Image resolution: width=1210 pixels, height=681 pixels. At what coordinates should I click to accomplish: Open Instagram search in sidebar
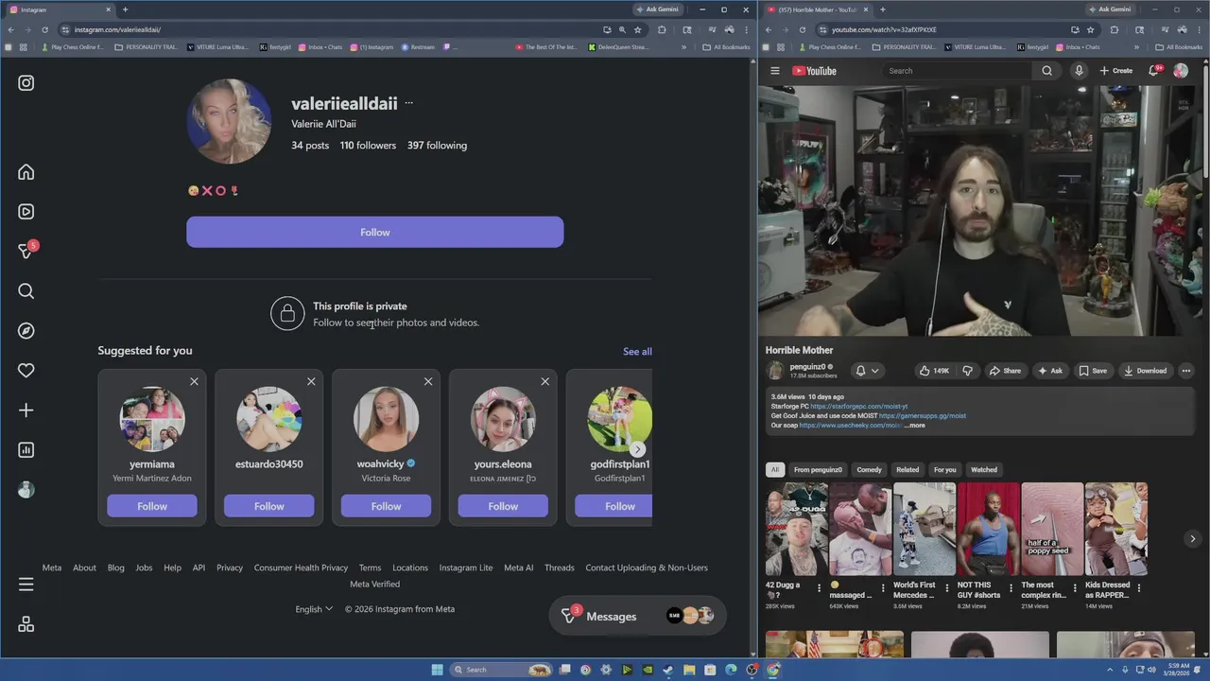26,291
